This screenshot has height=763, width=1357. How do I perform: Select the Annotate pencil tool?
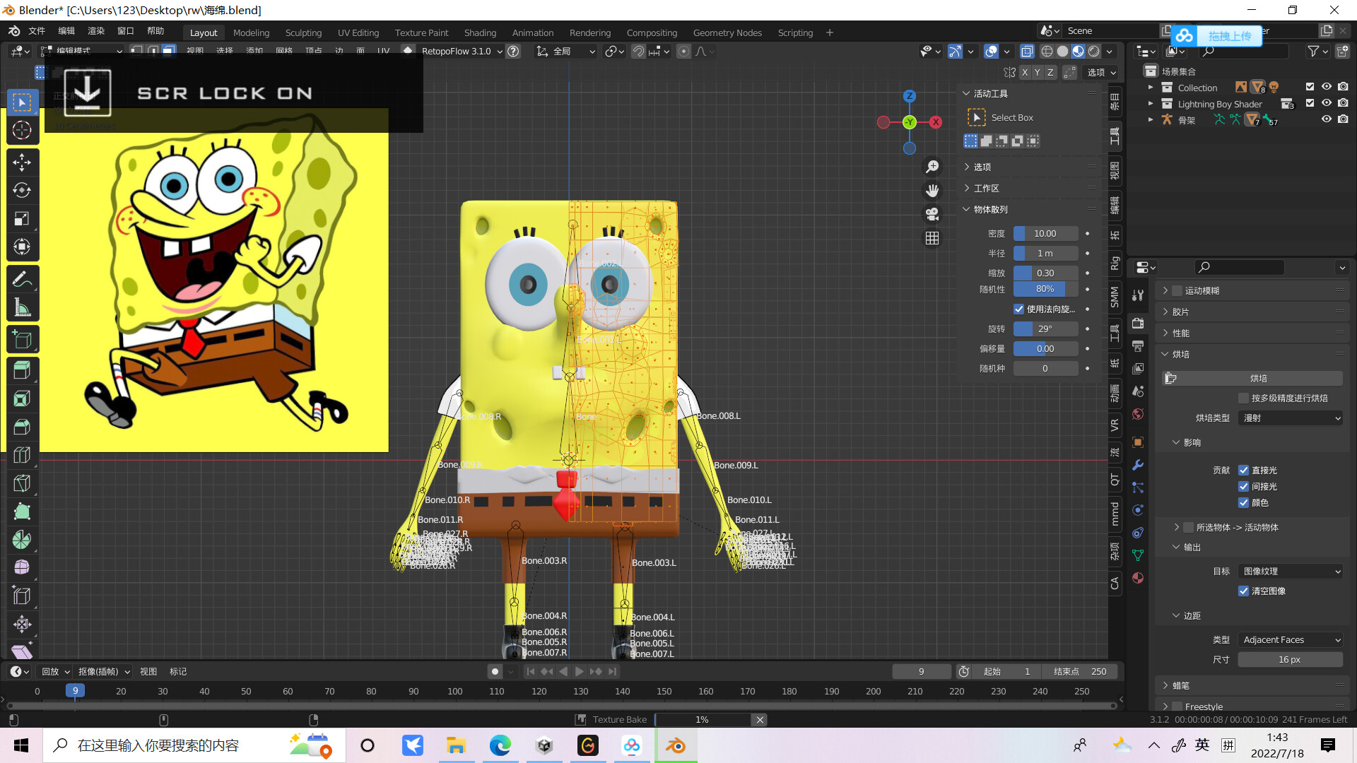(22, 279)
